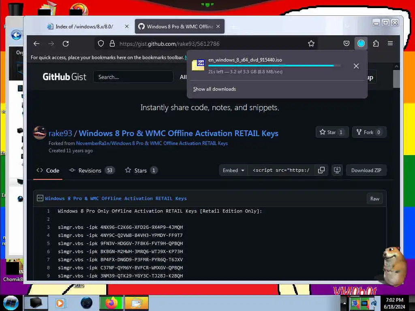This screenshot has width=415, height=311.
Task: Click the download progress bar
Action: click(274, 66)
